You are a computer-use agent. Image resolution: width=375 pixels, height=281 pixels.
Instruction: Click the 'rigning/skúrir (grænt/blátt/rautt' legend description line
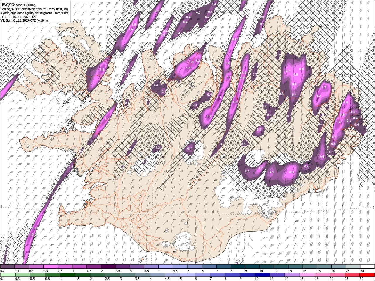coord(34,9)
